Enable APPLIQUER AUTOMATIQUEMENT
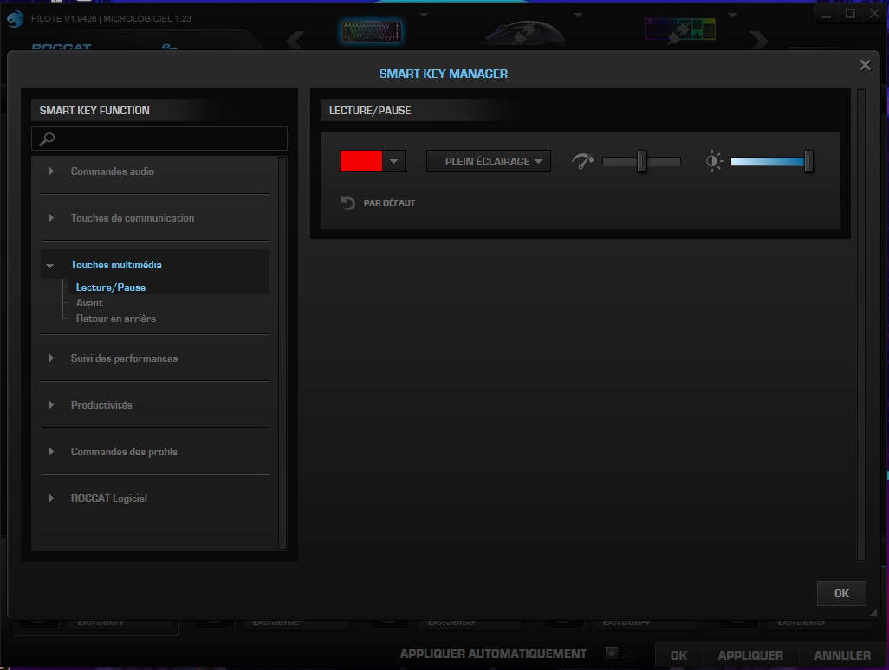 (x=617, y=655)
